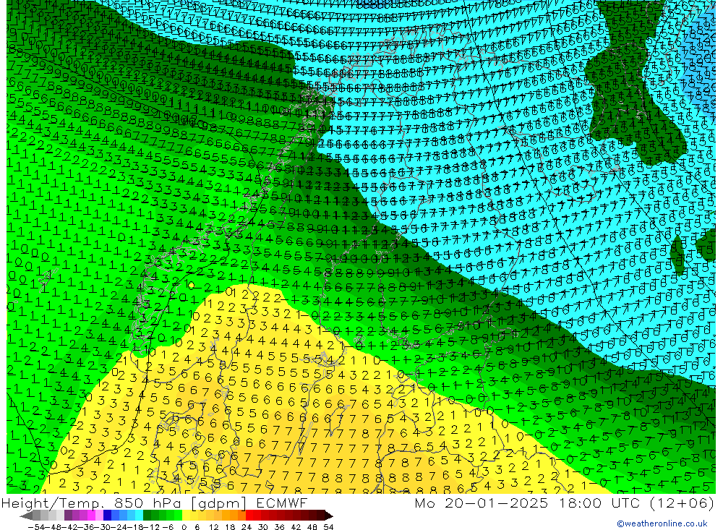Select the bright magenta legend swatch
The height and width of the screenshot is (530, 723).
click(91, 516)
